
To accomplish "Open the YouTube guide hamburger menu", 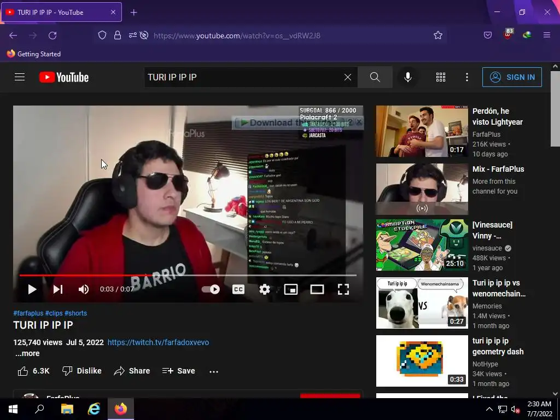I will [x=20, y=77].
